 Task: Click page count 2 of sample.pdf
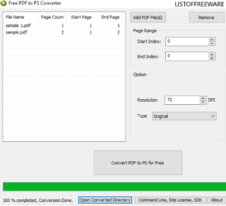click(62, 32)
